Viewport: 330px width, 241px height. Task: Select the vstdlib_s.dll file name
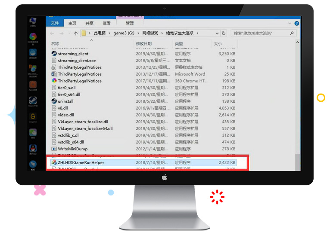pyautogui.click(x=68, y=135)
